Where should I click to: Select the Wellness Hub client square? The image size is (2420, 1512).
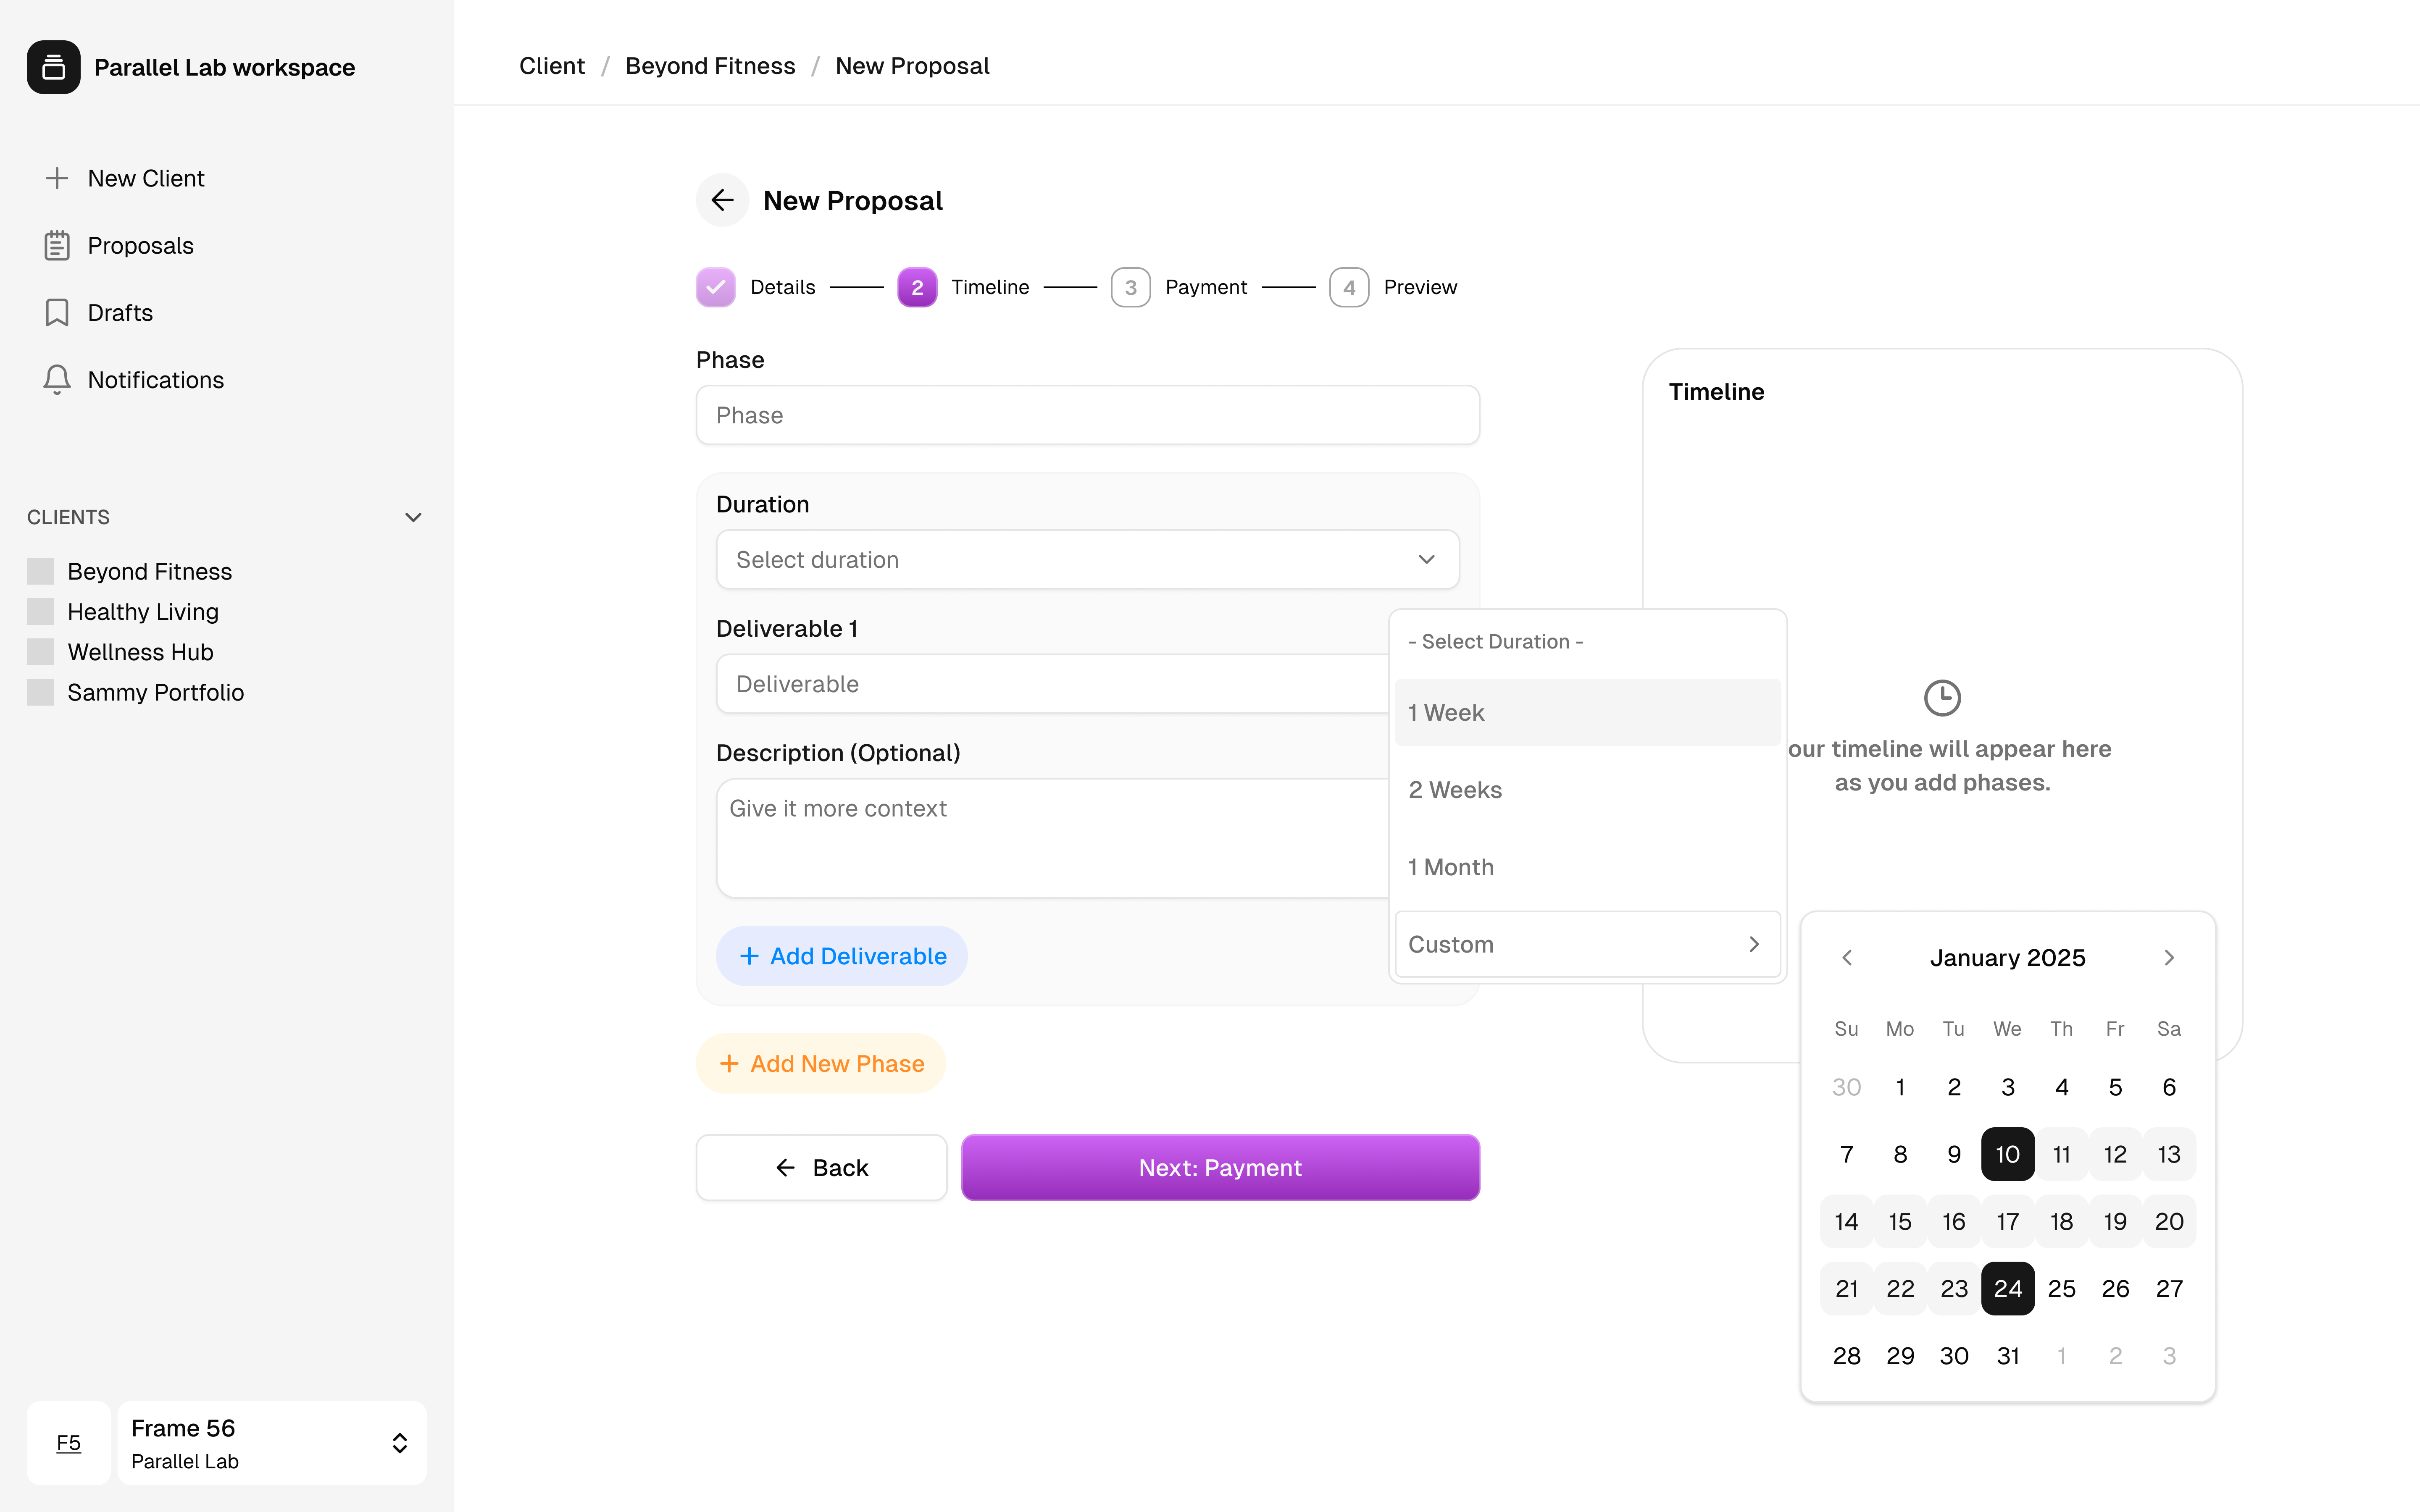[x=40, y=652]
